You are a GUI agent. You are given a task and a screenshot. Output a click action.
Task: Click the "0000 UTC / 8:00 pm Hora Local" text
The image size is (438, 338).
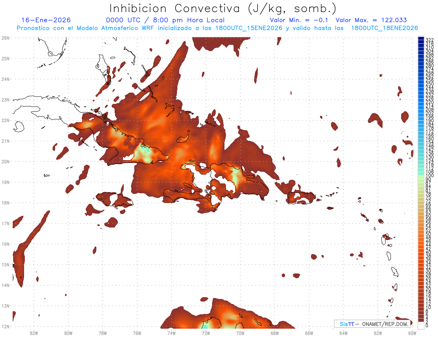tap(165, 20)
